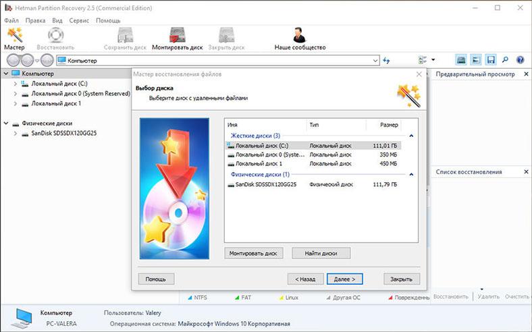Select Локальный диск (C:) in wizard list
Viewport: 532px width, 332px height.
coord(313,146)
